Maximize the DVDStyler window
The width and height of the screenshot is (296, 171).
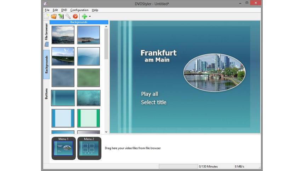247,3
